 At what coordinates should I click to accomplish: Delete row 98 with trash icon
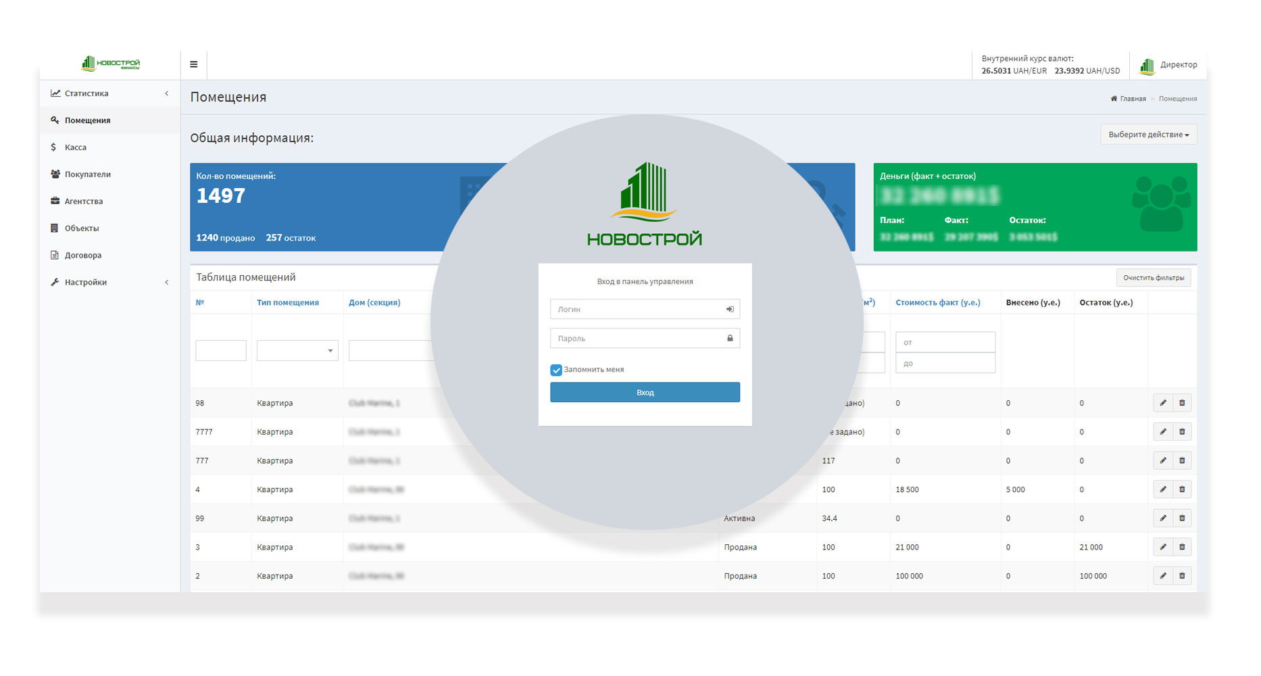click(1182, 403)
